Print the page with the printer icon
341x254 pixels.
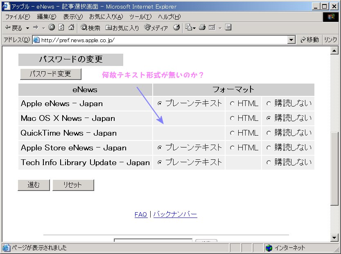tap(202, 27)
